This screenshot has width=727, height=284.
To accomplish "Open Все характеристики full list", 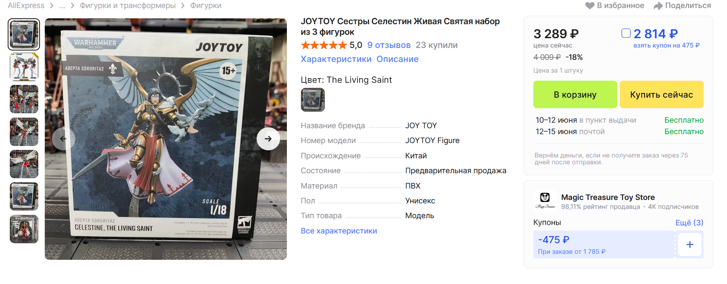I will 339,231.
